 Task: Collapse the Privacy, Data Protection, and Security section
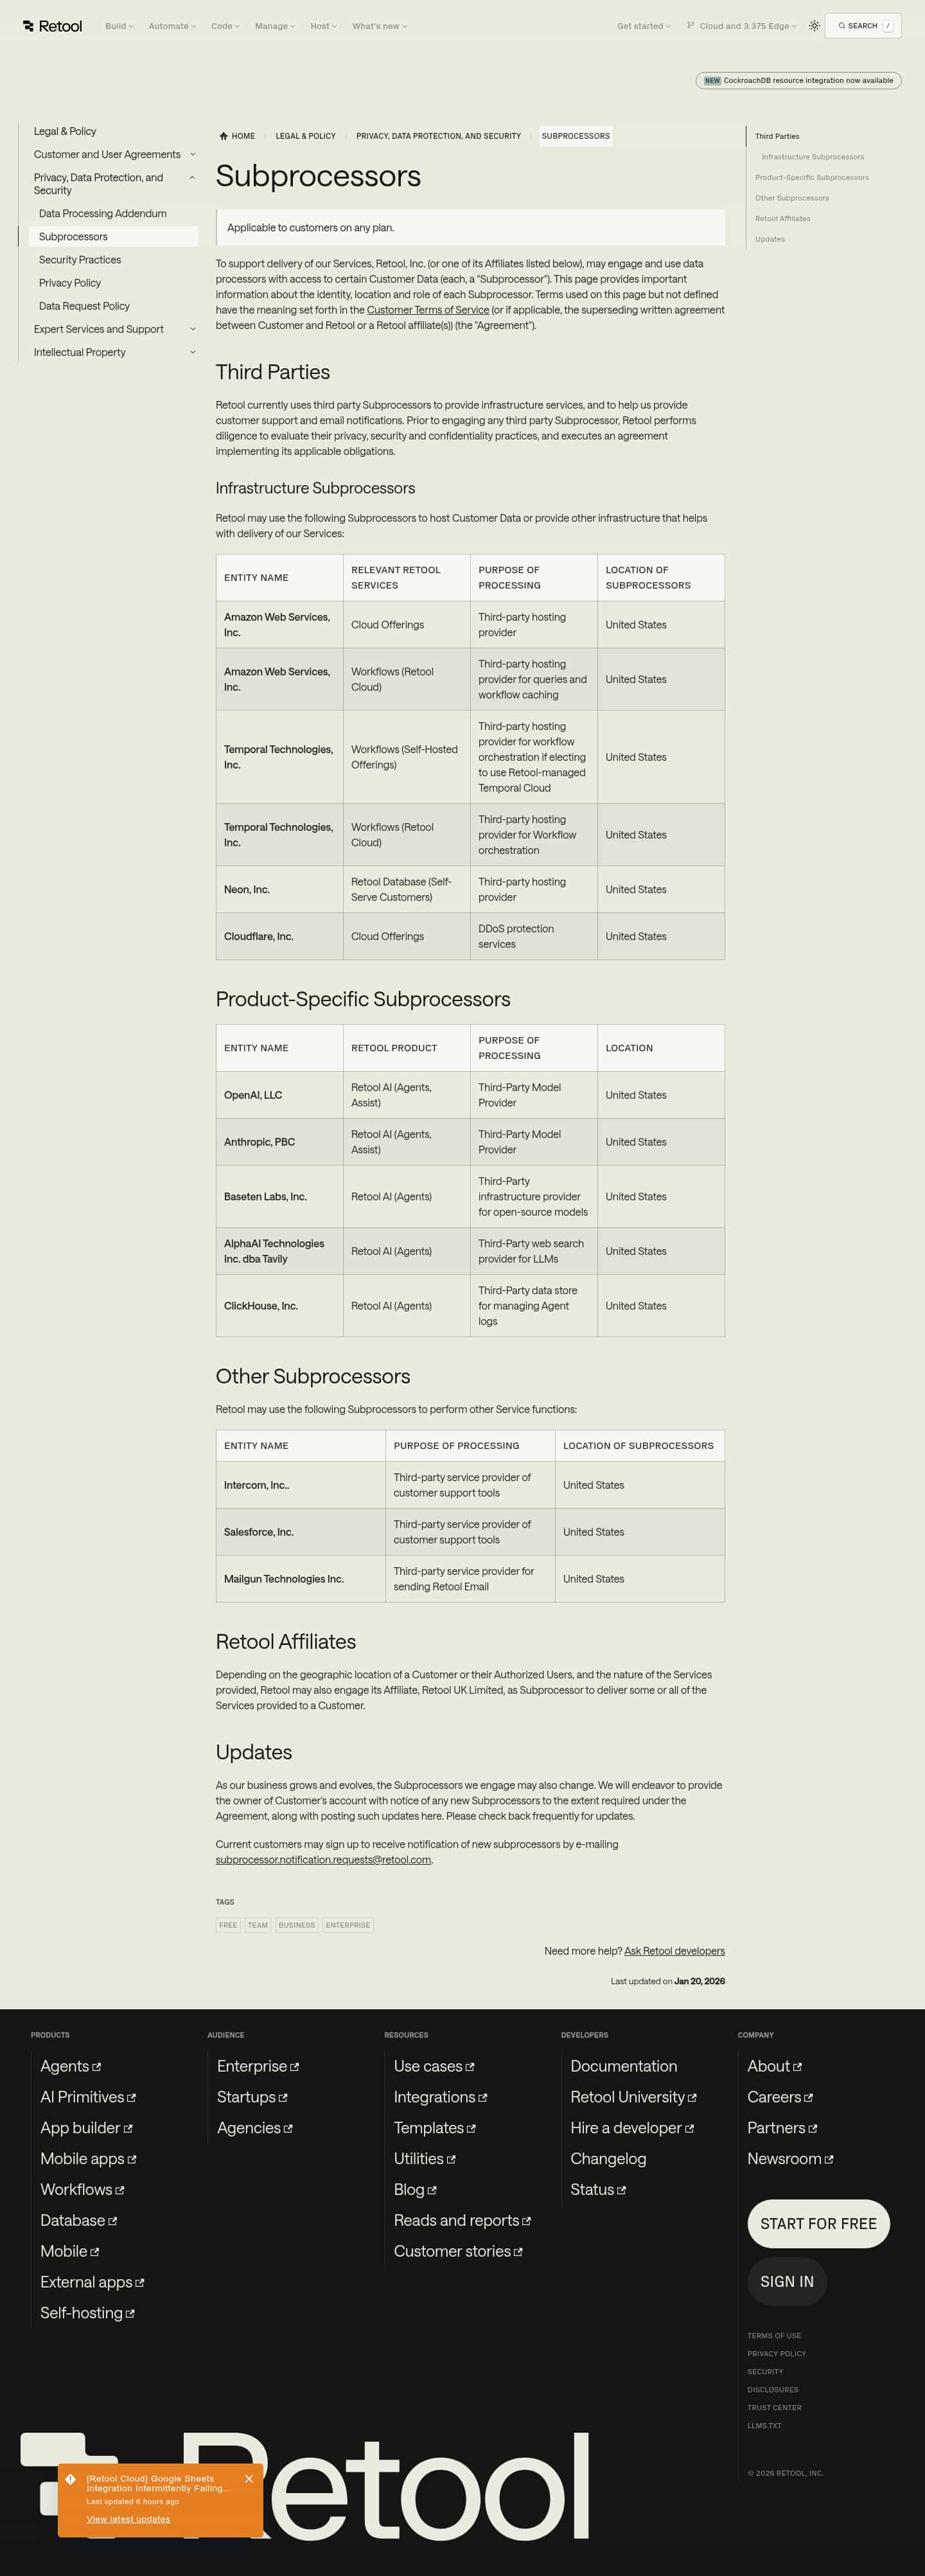pos(192,178)
